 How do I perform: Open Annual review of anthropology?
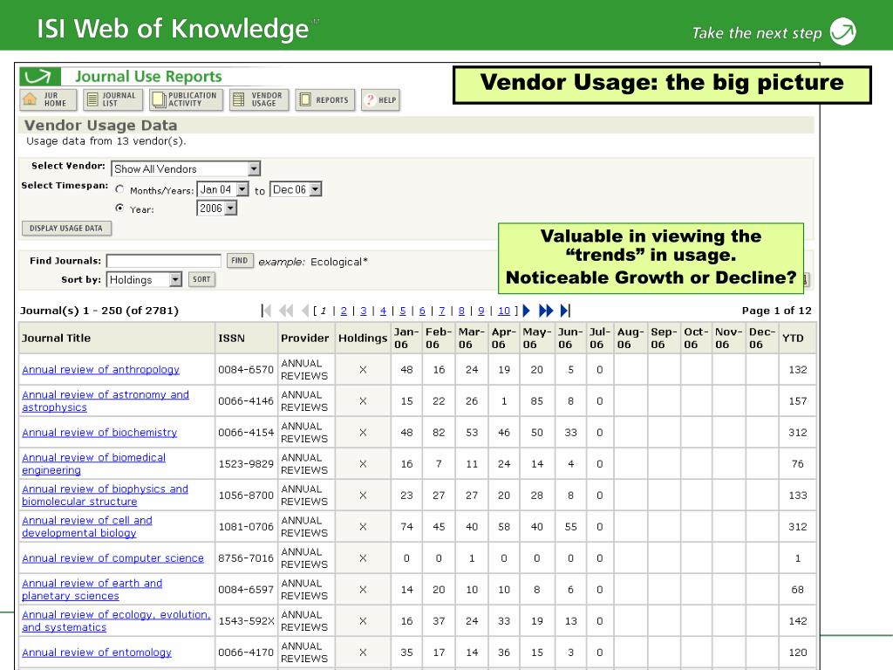[101, 369]
